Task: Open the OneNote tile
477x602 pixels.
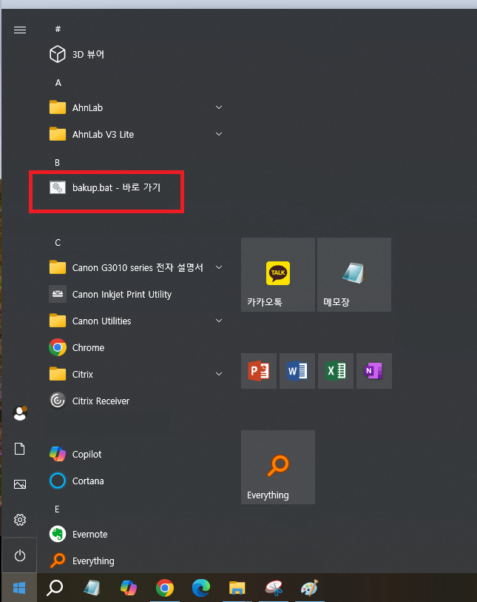Action: tap(374, 371)
